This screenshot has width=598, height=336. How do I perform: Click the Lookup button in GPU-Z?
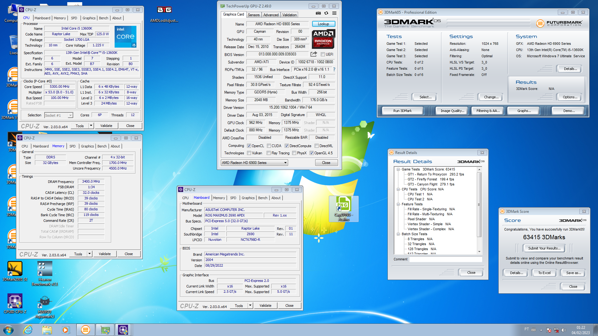(x=323, y=24)
